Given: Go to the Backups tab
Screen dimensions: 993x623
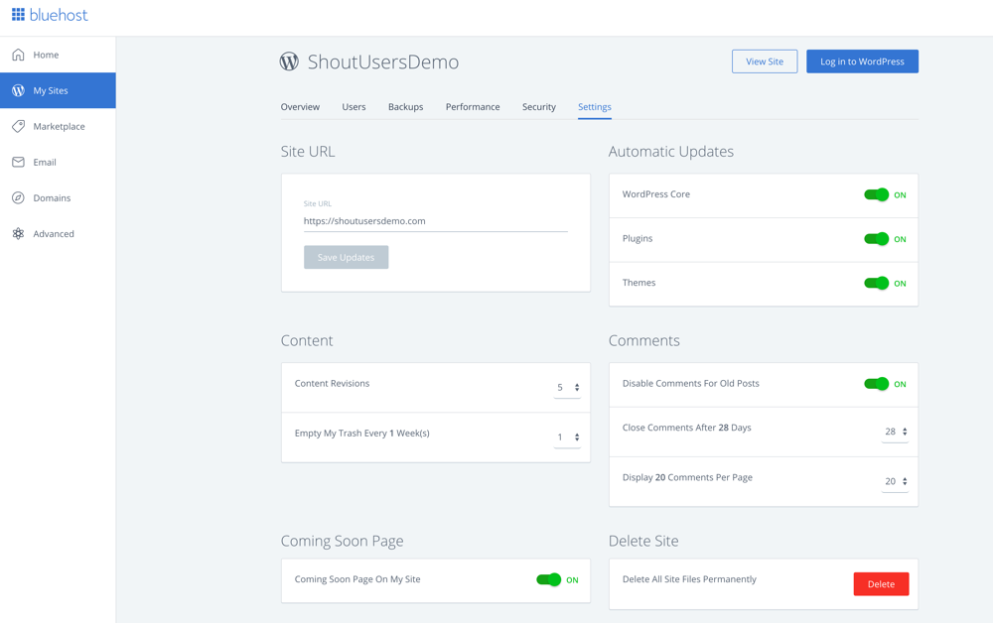Looking at the screenshot, I should [x=406, y=107].
